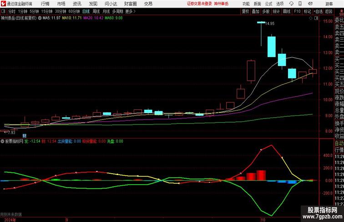
Task: Open the 资讯 menu
Action: point(77,4)
